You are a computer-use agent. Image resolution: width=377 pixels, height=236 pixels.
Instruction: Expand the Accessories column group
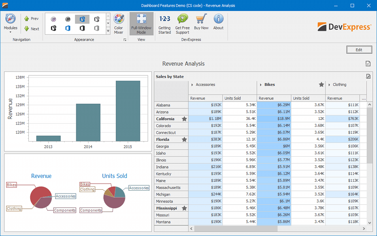click(x=192, y=85)
